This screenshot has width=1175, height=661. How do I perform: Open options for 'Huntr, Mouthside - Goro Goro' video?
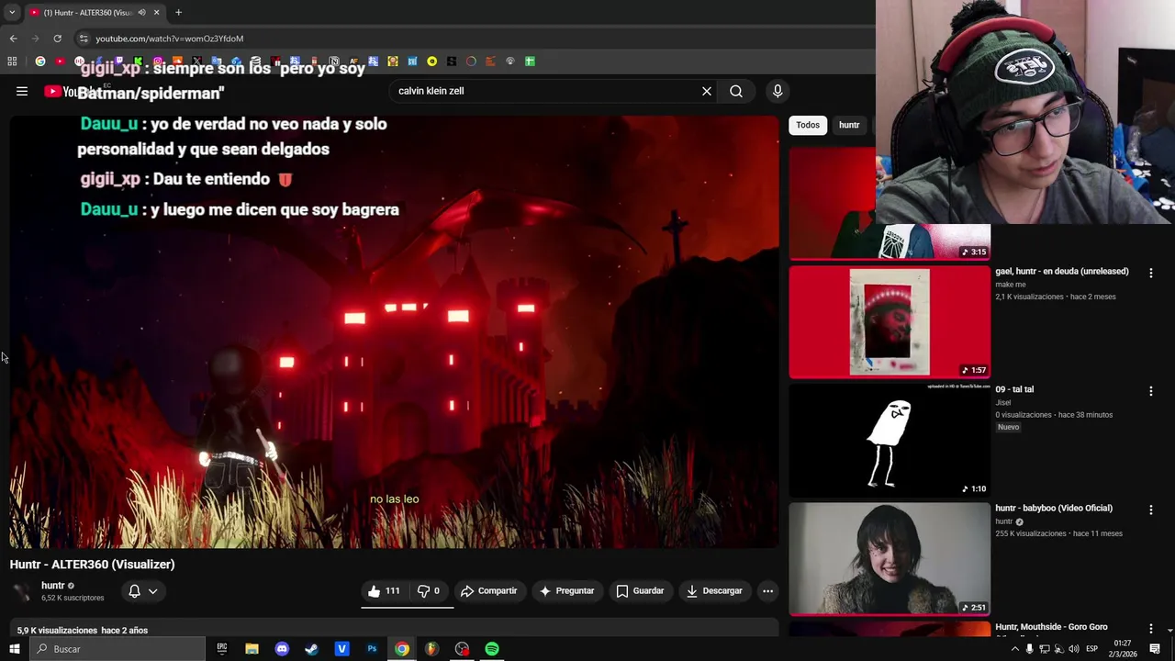click(1150, 629)
